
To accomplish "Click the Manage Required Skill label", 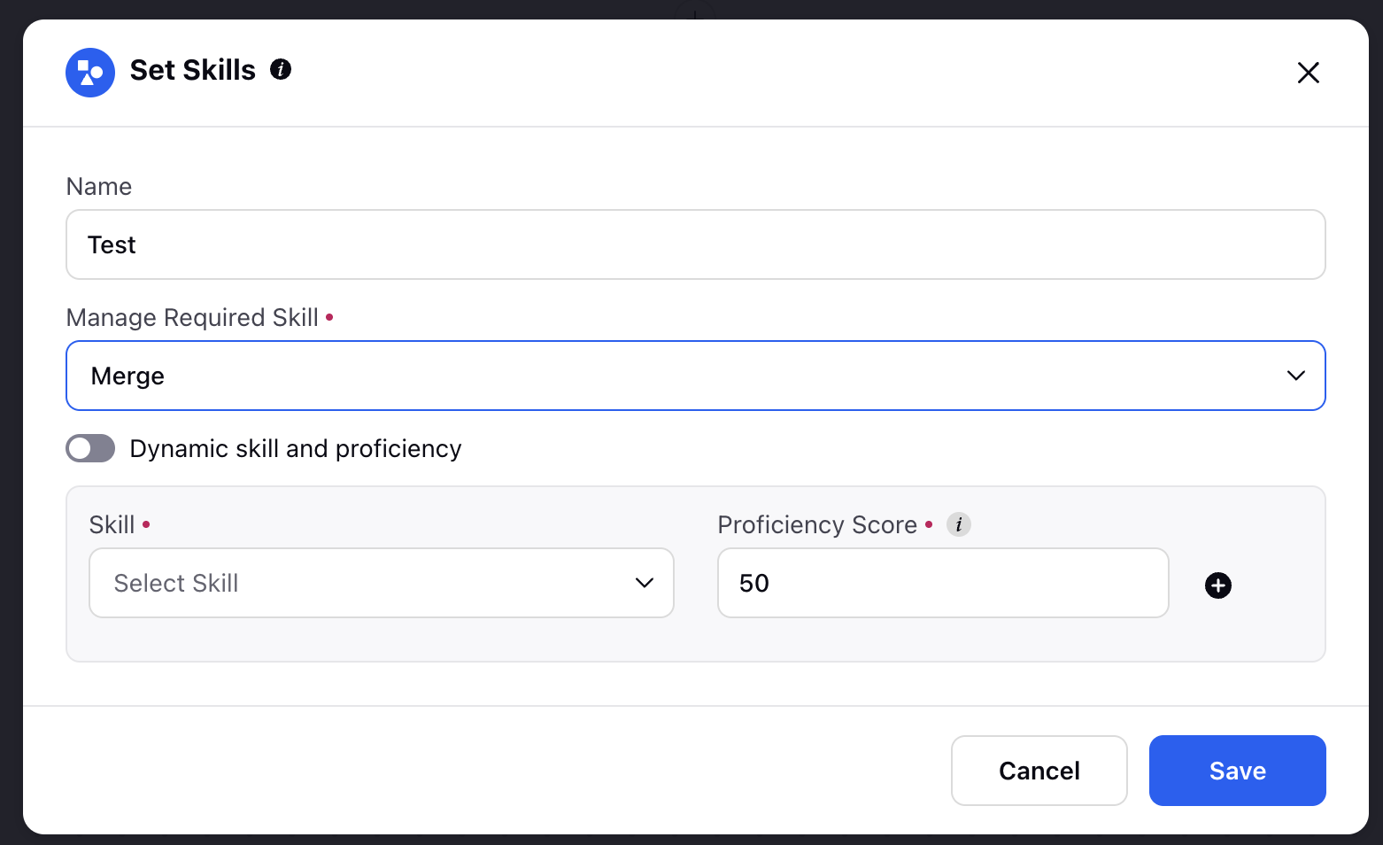I will click(192, 318).
